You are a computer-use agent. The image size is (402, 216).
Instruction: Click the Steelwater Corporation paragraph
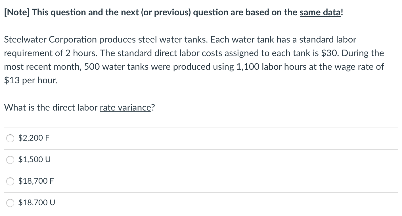pos(194,60)
